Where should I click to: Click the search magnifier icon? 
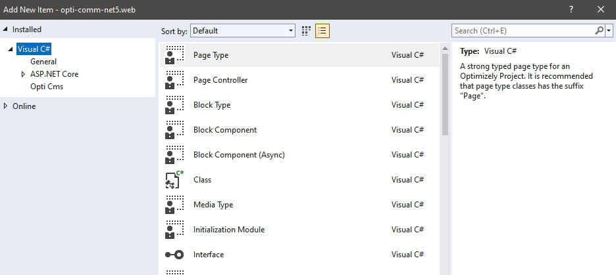pos(600,31)
